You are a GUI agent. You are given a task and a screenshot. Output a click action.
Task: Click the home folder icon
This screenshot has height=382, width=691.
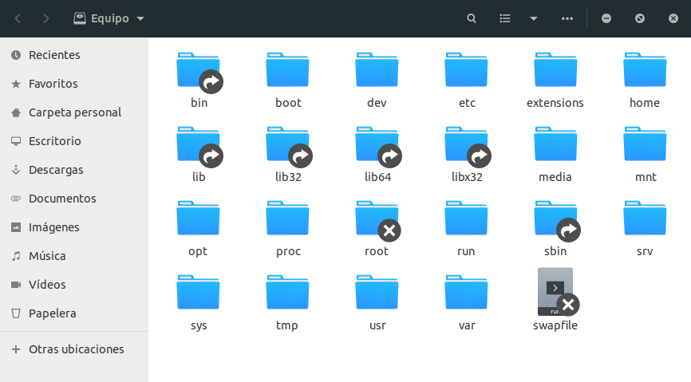[645, 71]
